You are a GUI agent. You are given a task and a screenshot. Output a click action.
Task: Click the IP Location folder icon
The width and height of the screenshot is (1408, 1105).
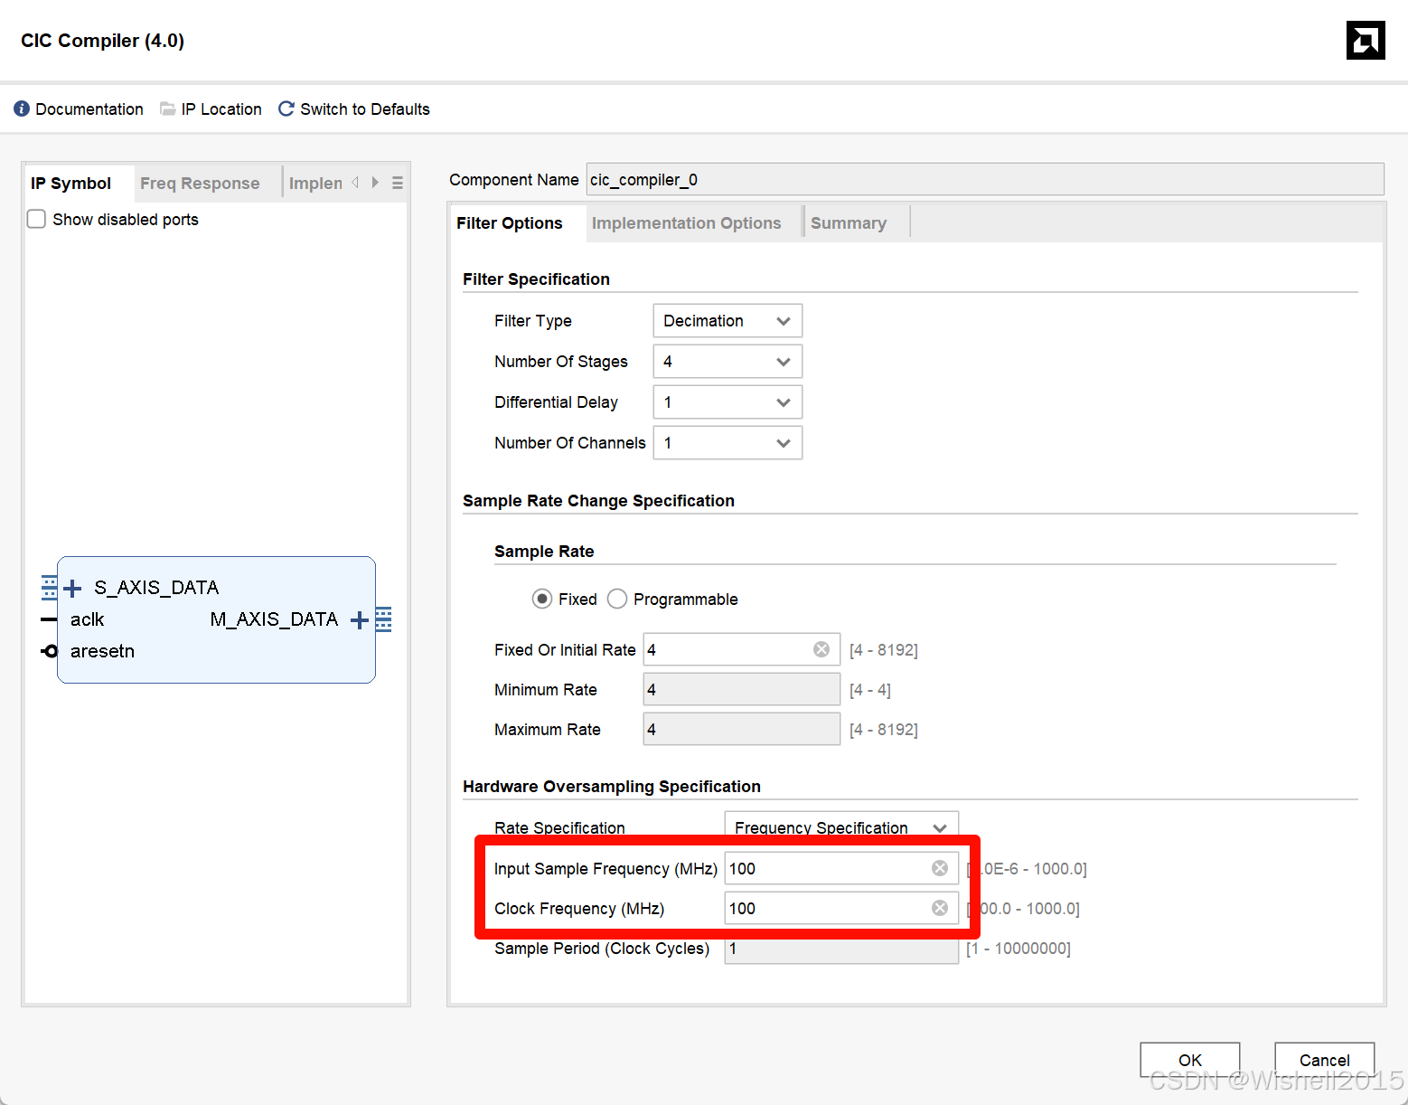point(168,109)
